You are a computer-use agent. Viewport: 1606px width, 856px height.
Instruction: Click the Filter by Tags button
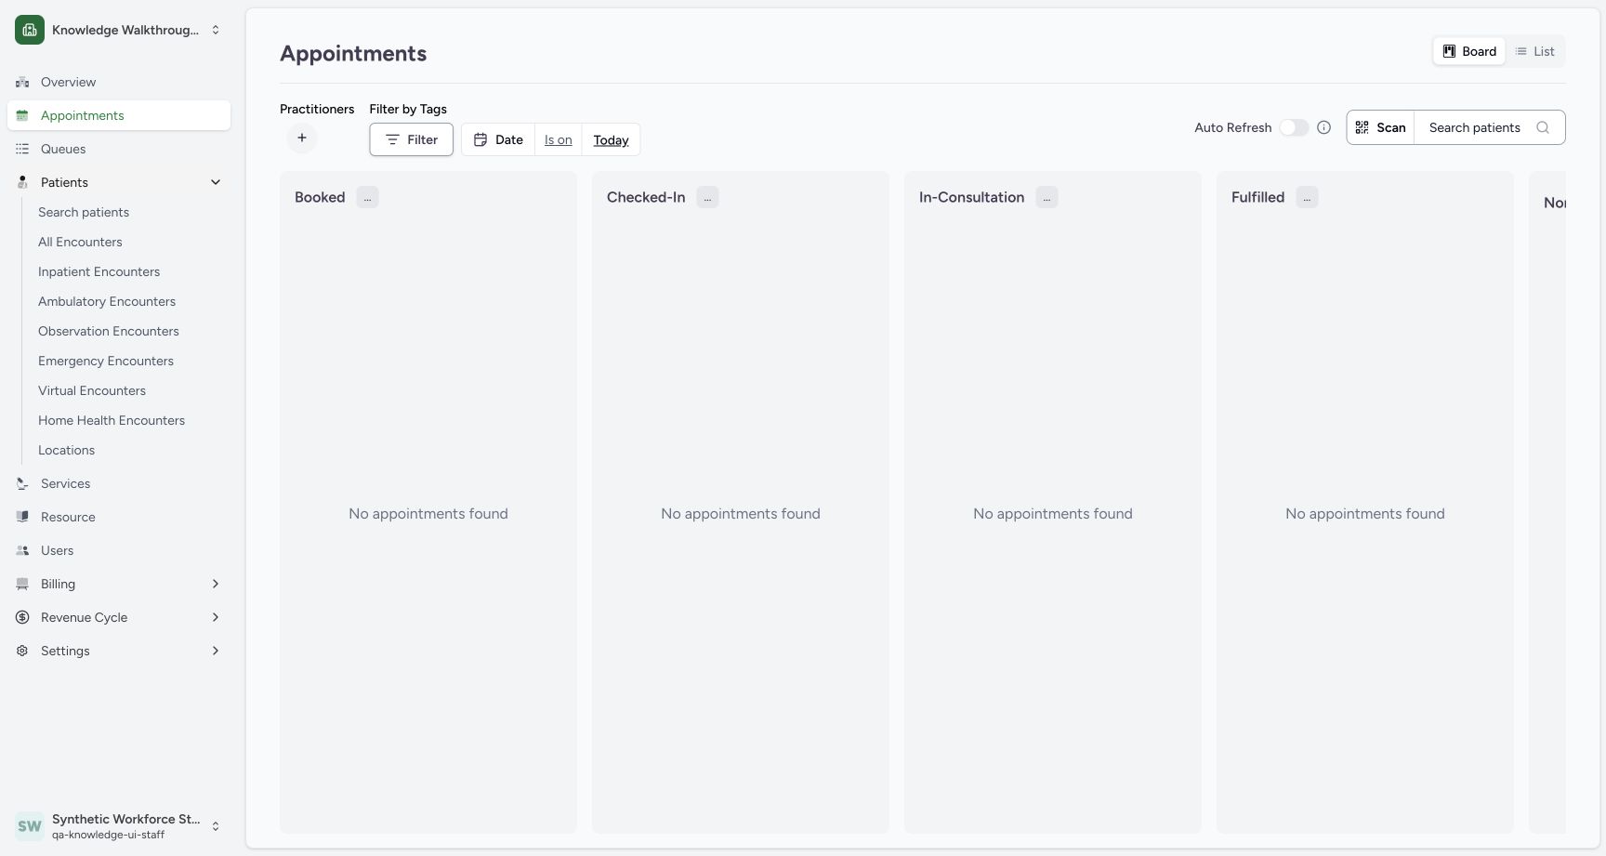[411, 139]
